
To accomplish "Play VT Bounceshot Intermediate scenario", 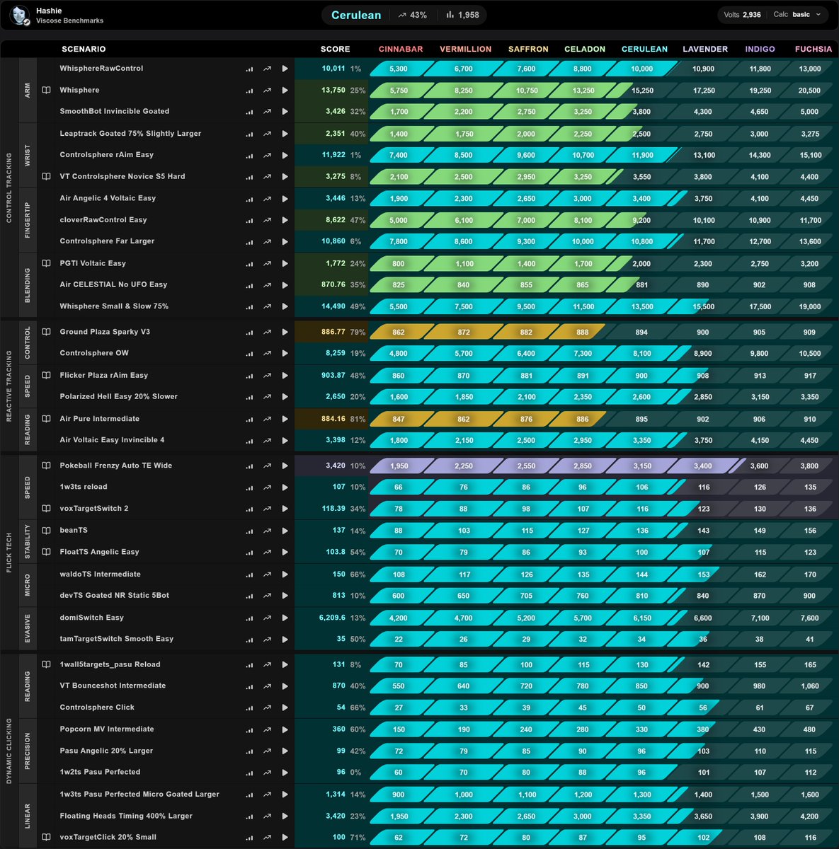I will point(285,686).
